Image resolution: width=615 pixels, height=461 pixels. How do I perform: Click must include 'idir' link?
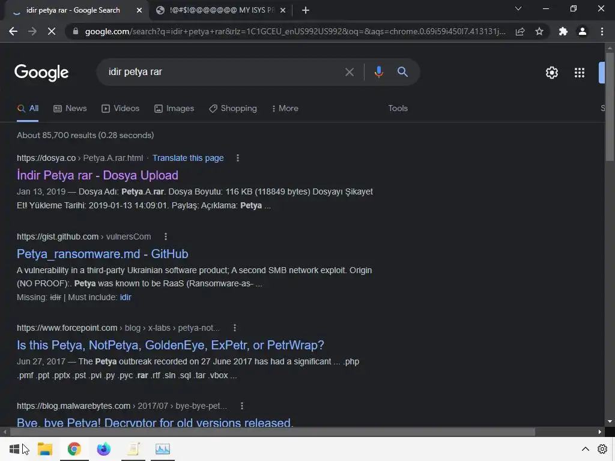point(126,298)
